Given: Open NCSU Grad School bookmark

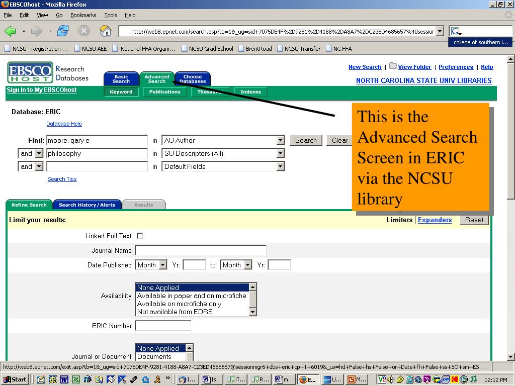Looking at the screenshot, I should [x=207, y=49].
